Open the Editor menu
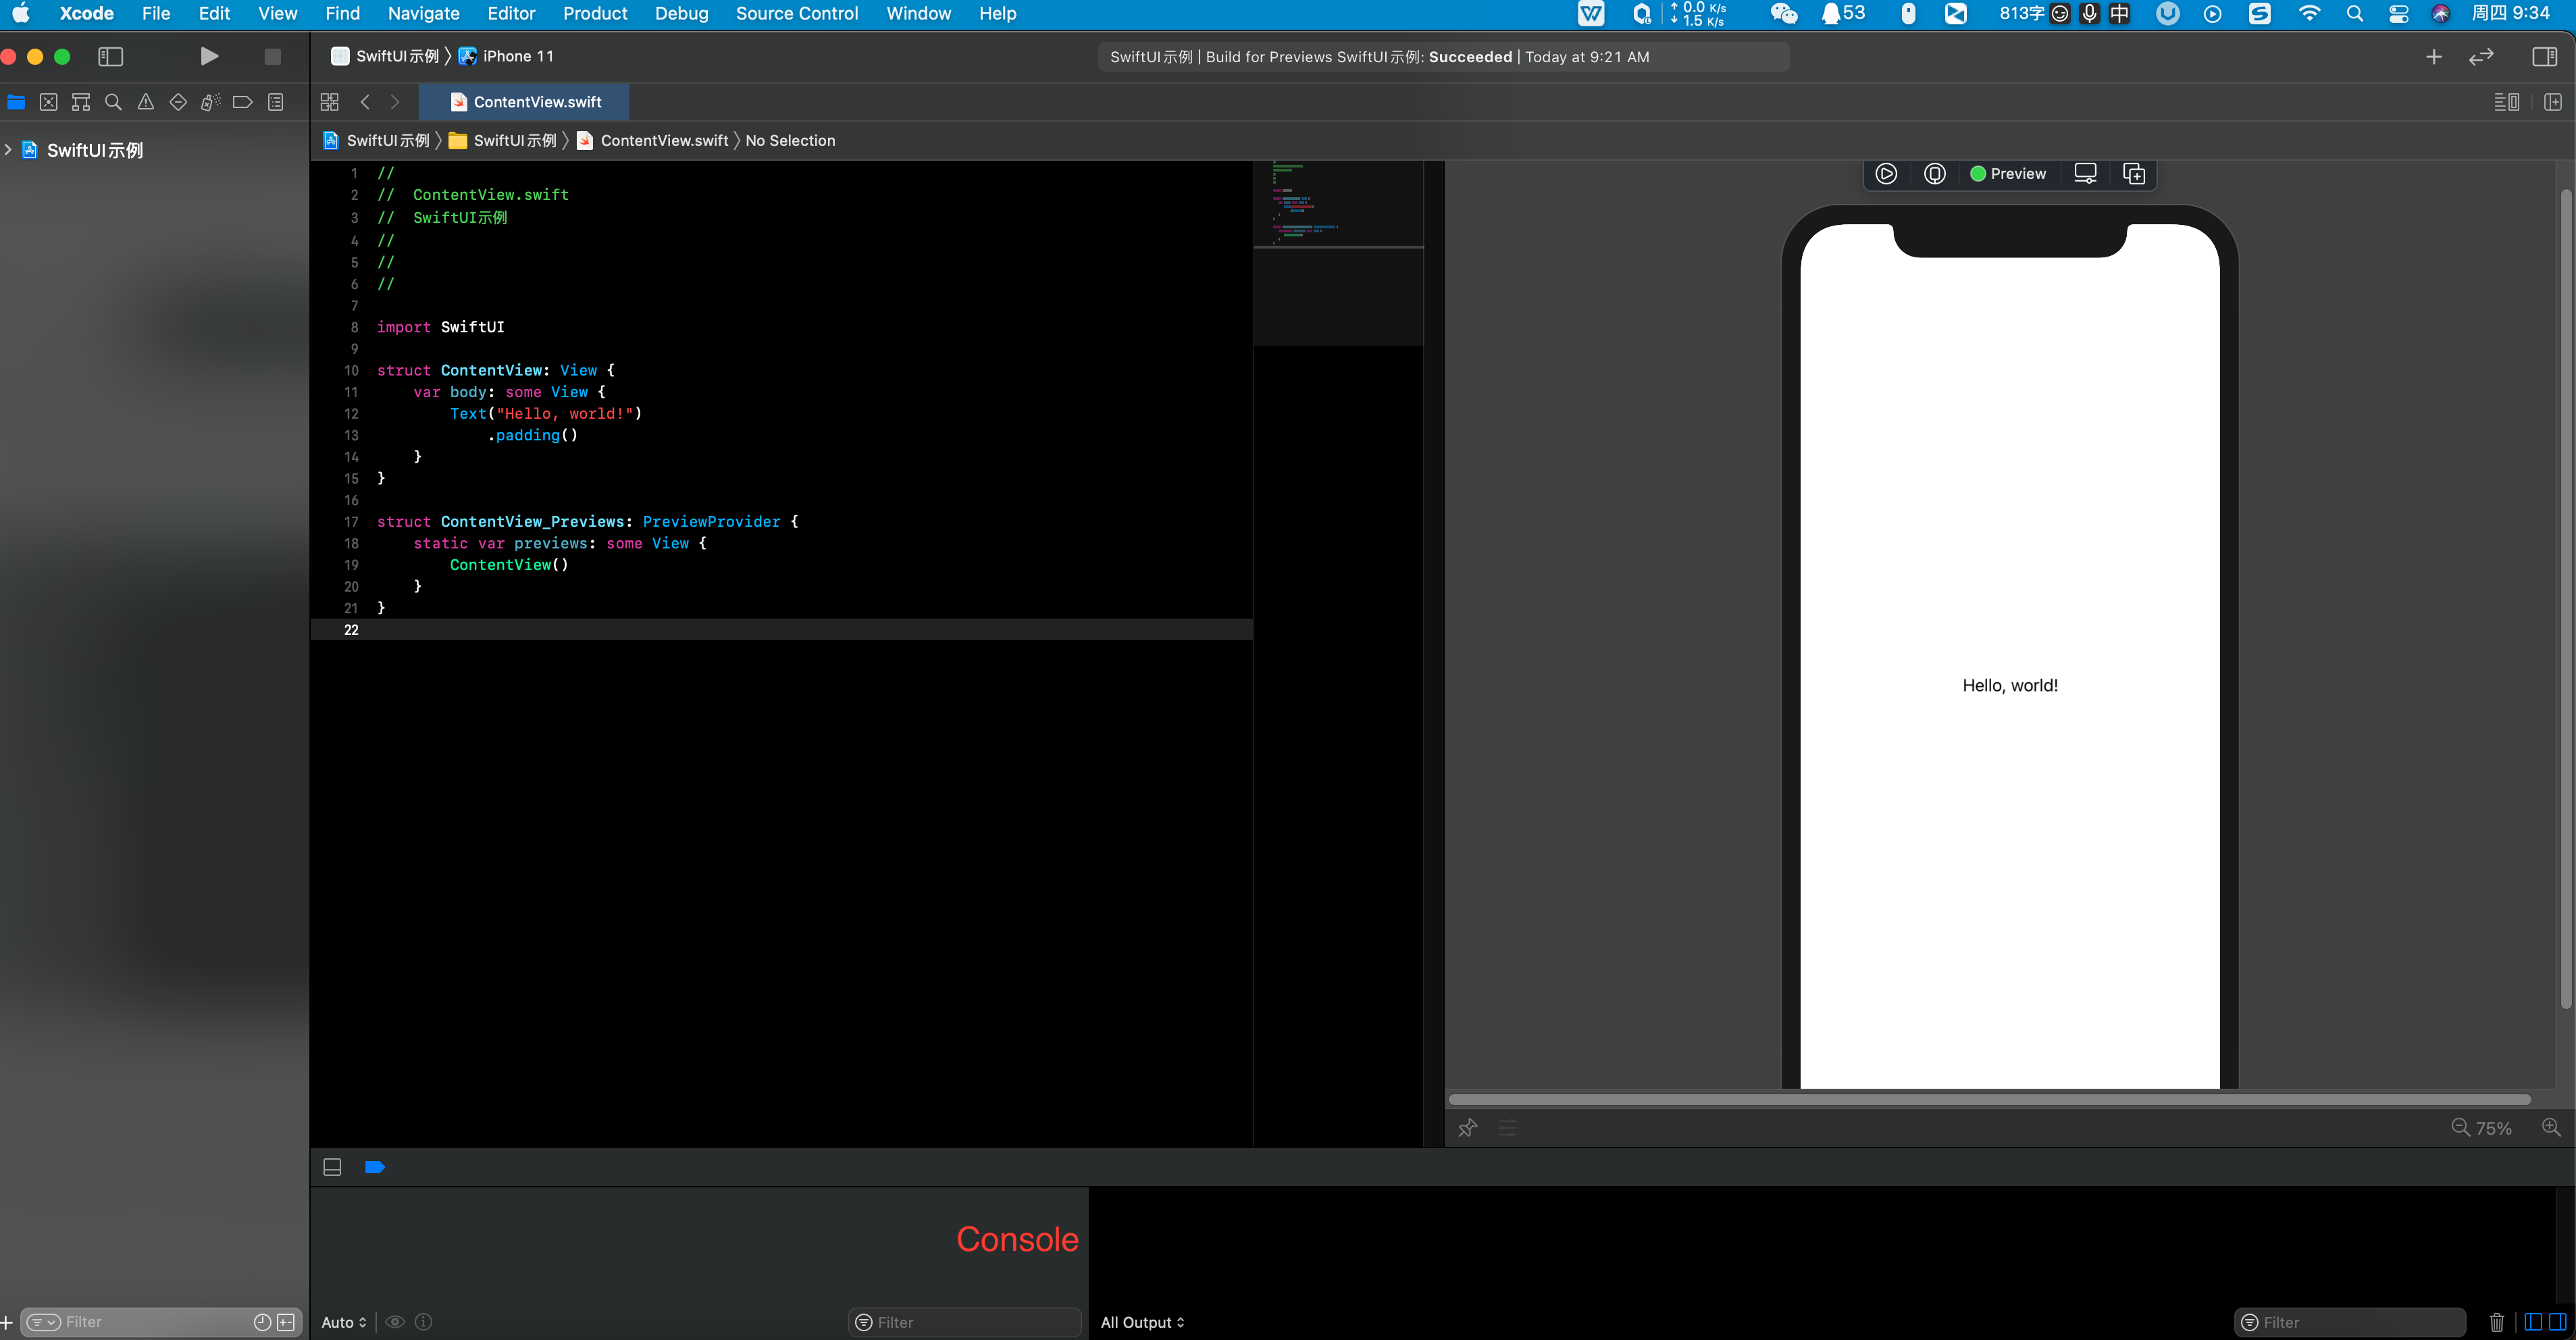Viewport: 2576px width, 1340px height. pyautogui.click(x=511, y=13)
